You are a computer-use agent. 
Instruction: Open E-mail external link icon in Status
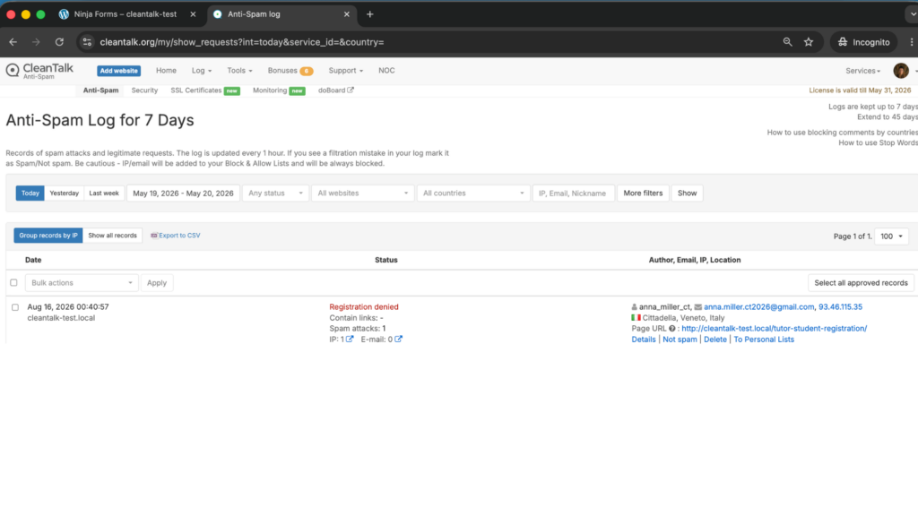(398, 340)
